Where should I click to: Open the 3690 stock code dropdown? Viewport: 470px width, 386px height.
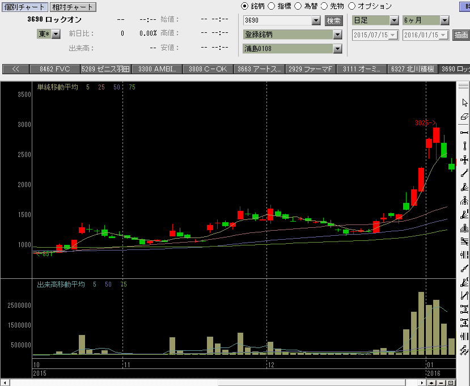(x=316, y=20)
